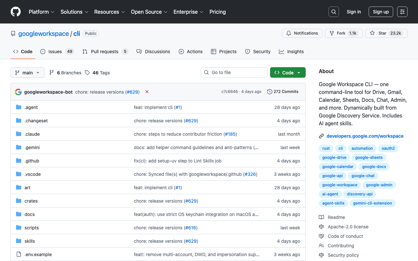
Task: Follow the developers.google.com/workspace link
Action: (x=365, y=136)
